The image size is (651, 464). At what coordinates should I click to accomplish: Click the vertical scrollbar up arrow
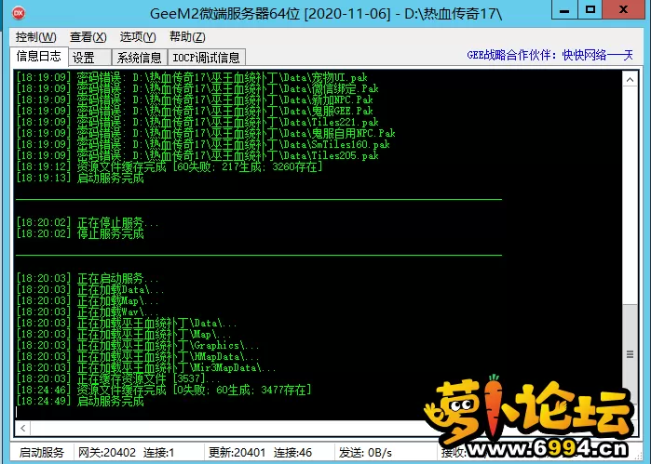coord(630,79)
